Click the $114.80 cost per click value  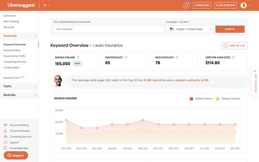click(x=213, y=63)
